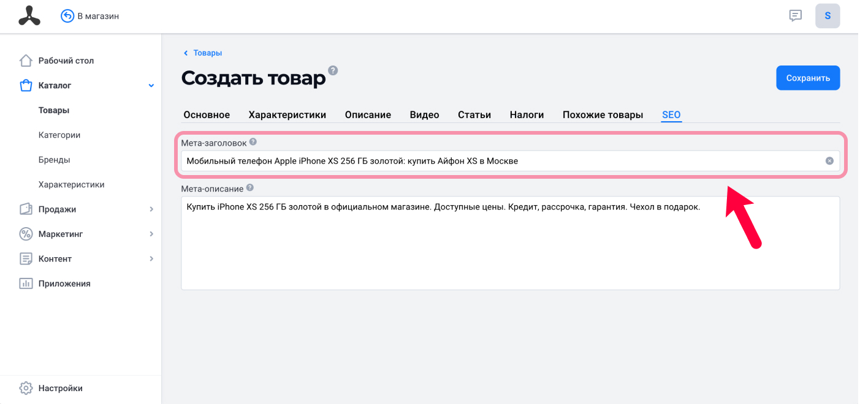Click the Рабочий стол home icon

click(26, 61)
